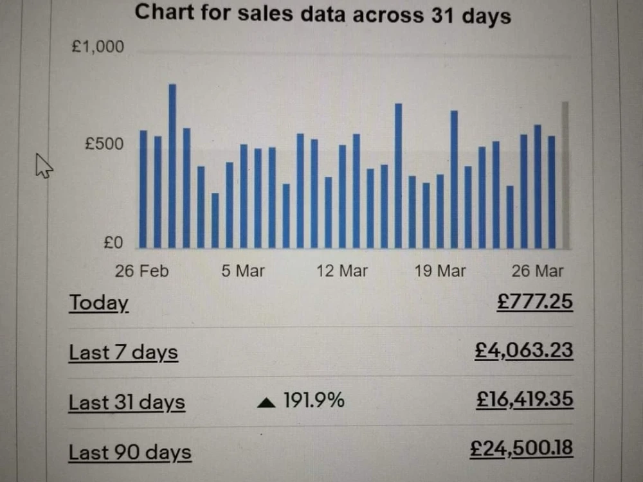643x482 pixels.
Task: Click the 5 Mar axis label
Action: click(x=243, y=271)
